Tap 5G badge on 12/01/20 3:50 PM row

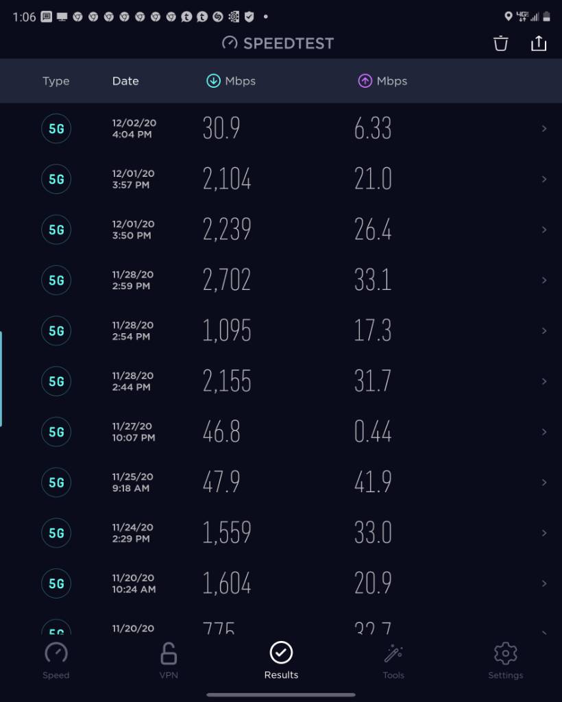click(56, 230)
